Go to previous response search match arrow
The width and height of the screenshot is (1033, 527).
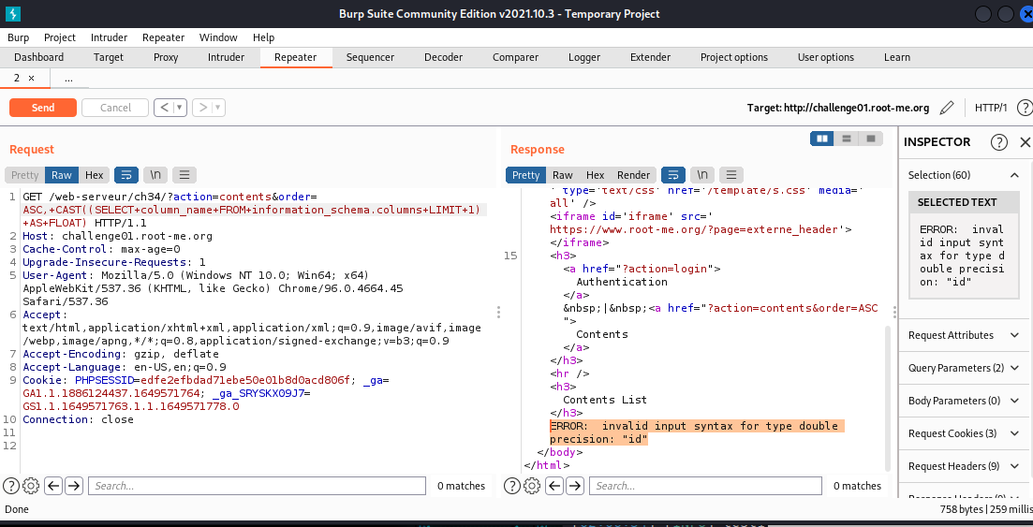(554, 486)
